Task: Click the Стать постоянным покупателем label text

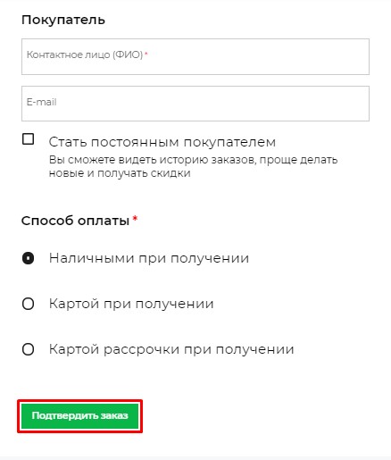Action: (162, 142)
